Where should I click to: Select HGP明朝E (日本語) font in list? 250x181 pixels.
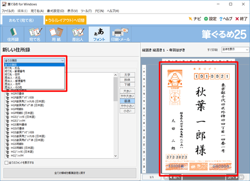click(22, 113)
